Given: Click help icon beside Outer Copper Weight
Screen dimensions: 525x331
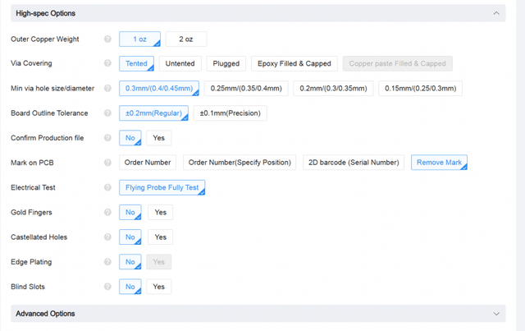Looking at the screenshot, I should [x=107, y=39].
